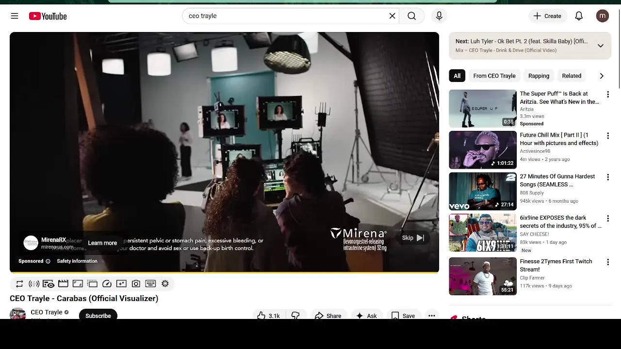Image resolution: width=621 pixels, height=349 pixels.
Task: Open more actions ellipsis under video
Action: coord(432,315)
